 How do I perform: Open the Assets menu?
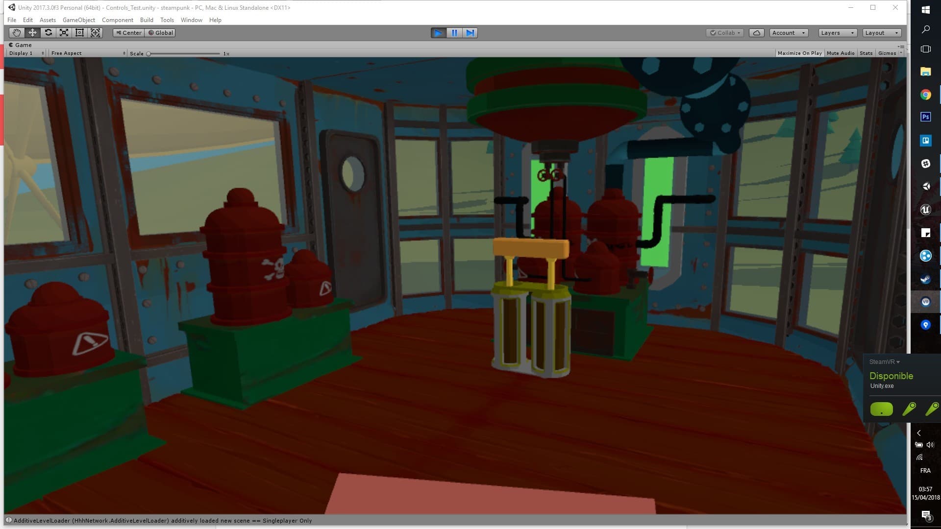coord(48,20)
